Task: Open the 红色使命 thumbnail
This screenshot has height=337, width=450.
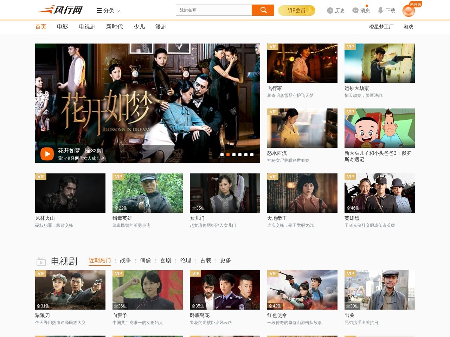Action: [x=302, y=290]
